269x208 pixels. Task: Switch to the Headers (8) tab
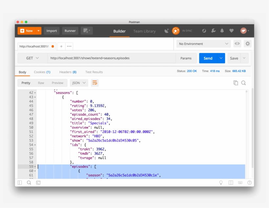click(x=68, y=72)
